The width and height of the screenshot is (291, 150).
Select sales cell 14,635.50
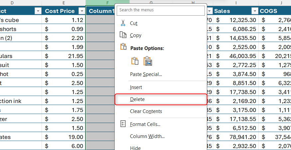tap(236, 38)
